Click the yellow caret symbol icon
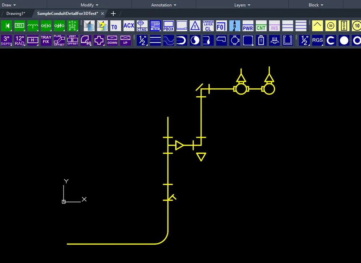The image size is (361, 263). click(317, 26)
